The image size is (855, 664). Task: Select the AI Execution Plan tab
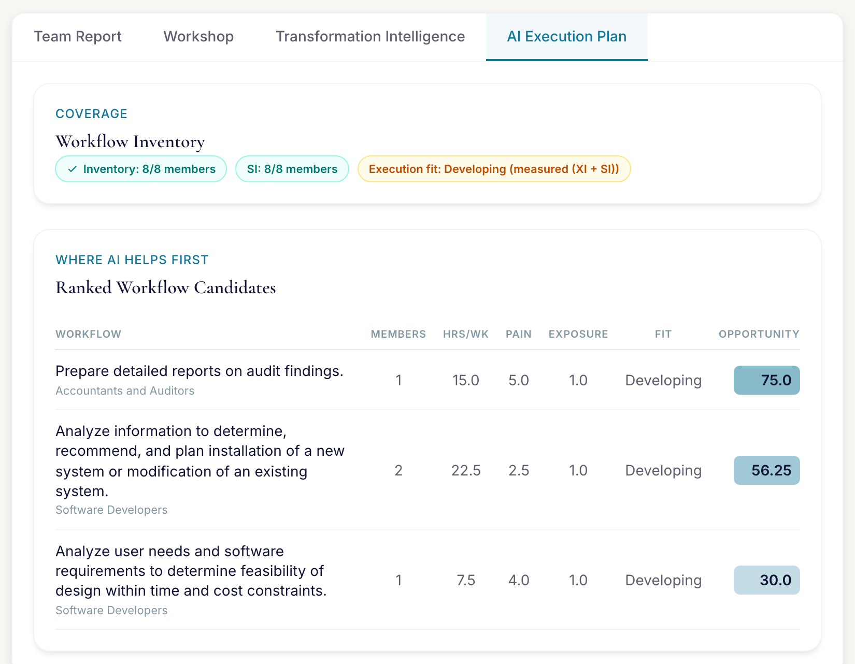pos(566,37)
